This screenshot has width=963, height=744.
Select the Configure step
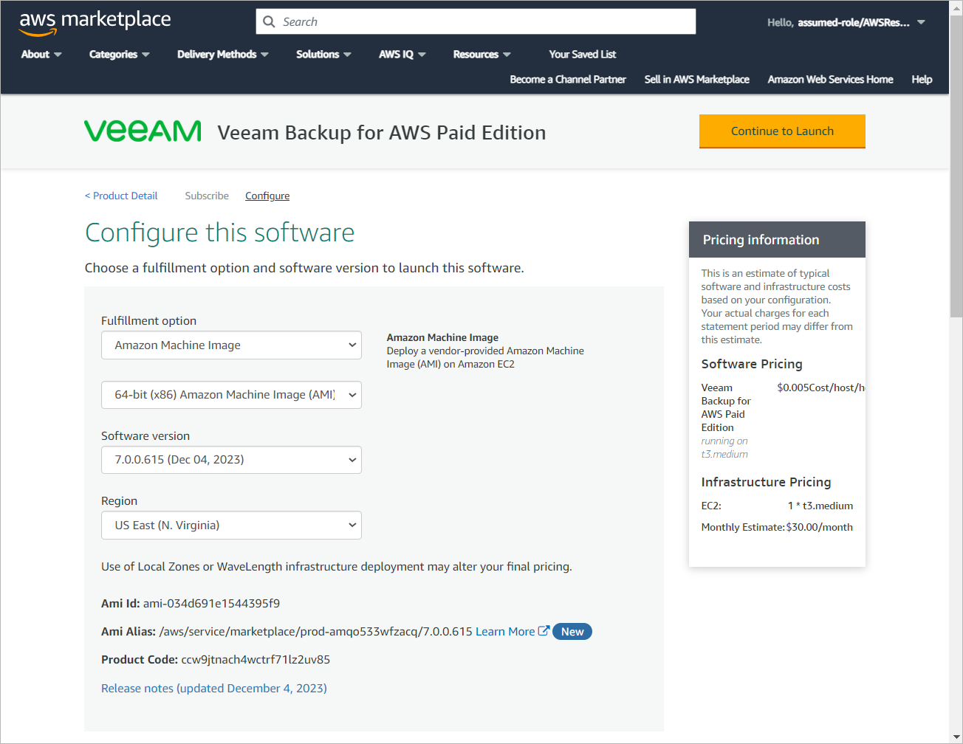(267, 196)
